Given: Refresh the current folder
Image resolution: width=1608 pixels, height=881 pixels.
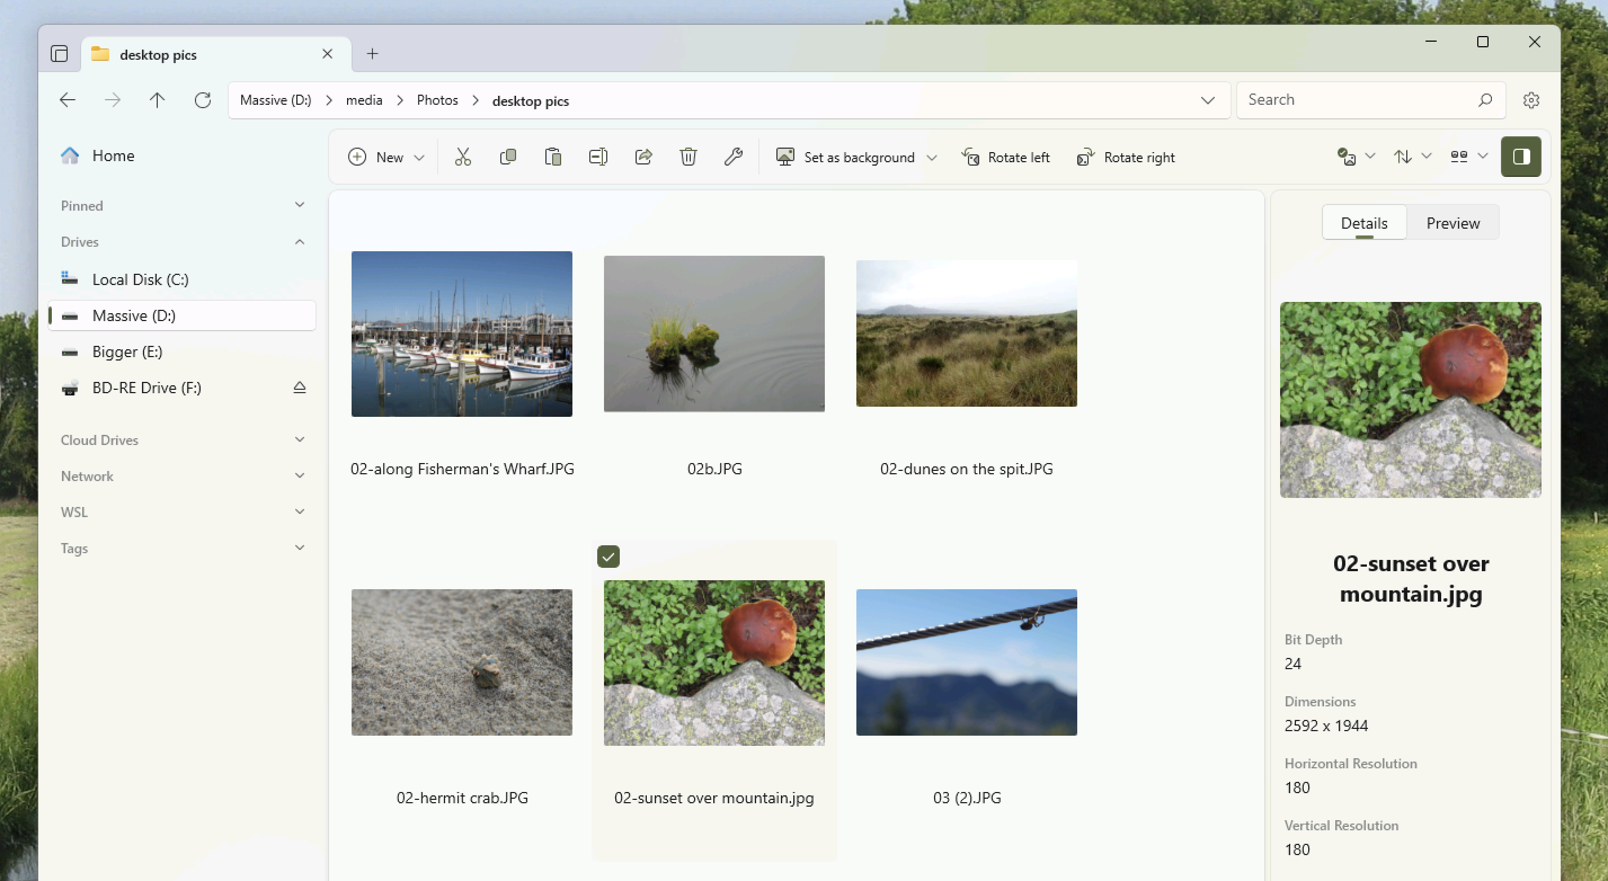Looking at the screenshot, I should pos(202,100).
